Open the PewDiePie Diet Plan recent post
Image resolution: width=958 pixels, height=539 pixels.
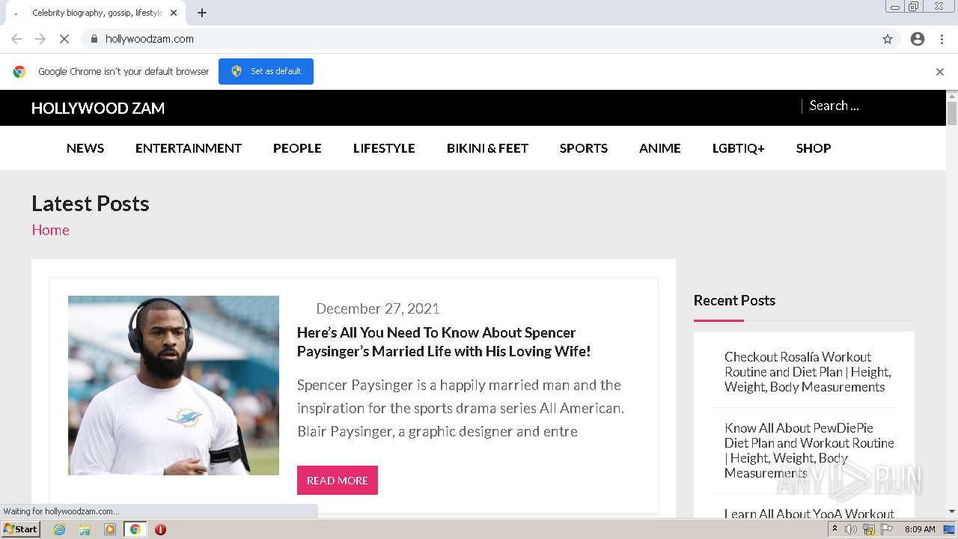[x=809, y=451]
